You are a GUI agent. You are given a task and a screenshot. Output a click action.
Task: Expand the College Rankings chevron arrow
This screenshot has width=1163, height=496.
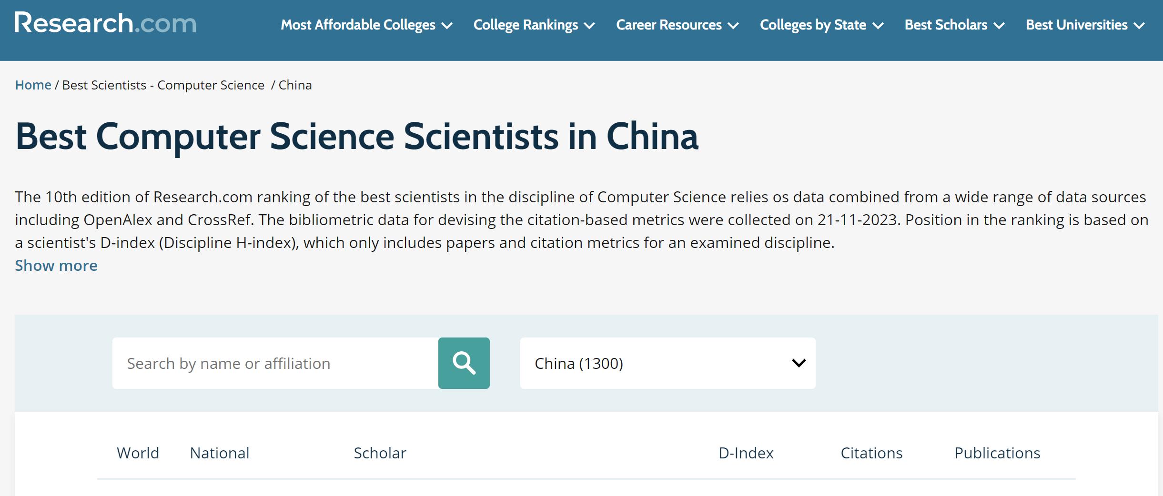coord(589,26)
